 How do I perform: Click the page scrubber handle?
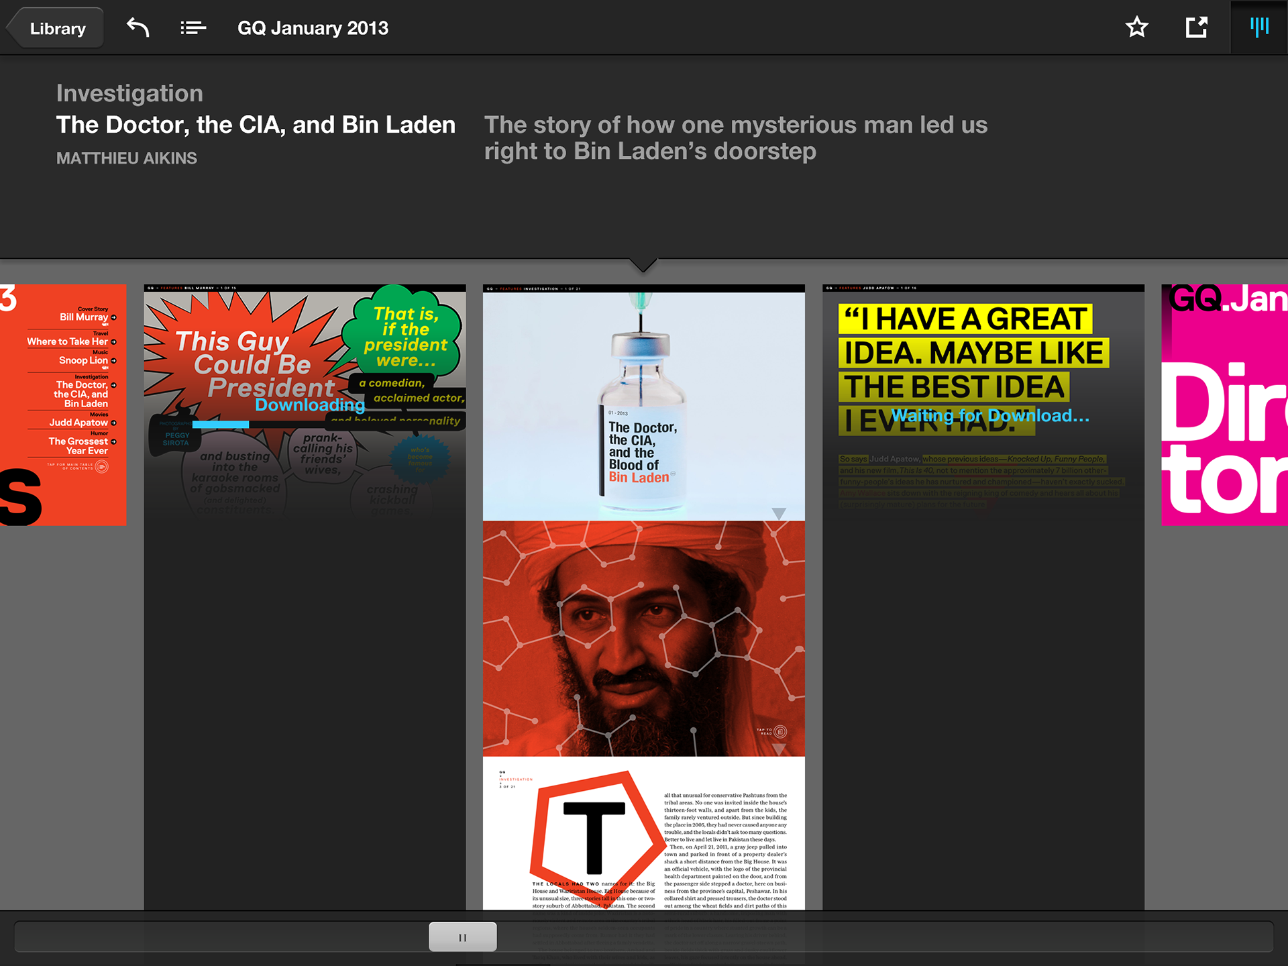[463, 936]
